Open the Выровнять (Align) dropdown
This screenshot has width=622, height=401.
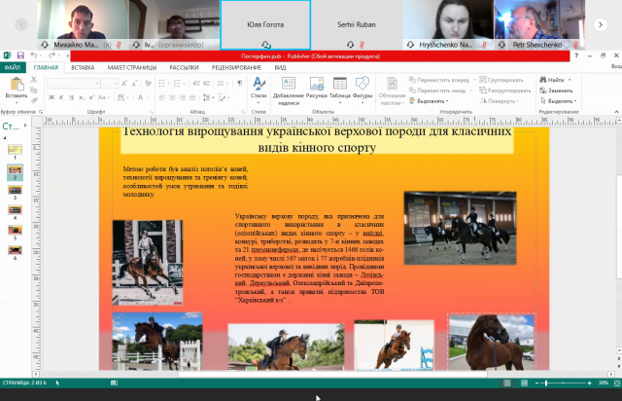pos(431,100)
